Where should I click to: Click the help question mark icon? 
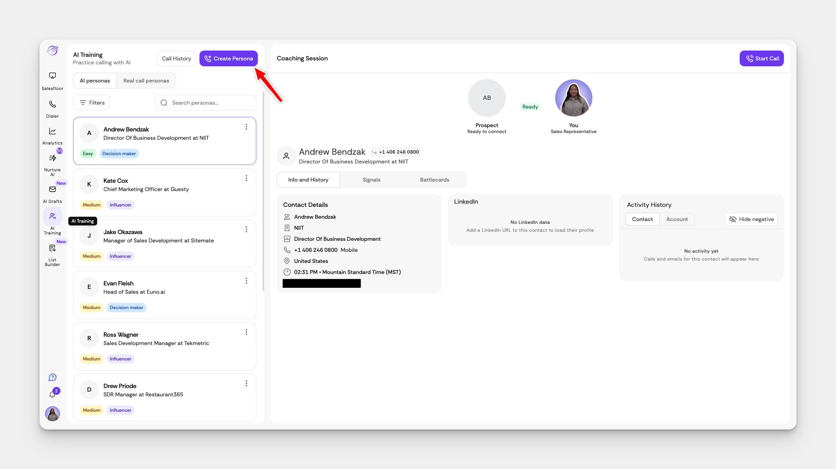(52, 377)
